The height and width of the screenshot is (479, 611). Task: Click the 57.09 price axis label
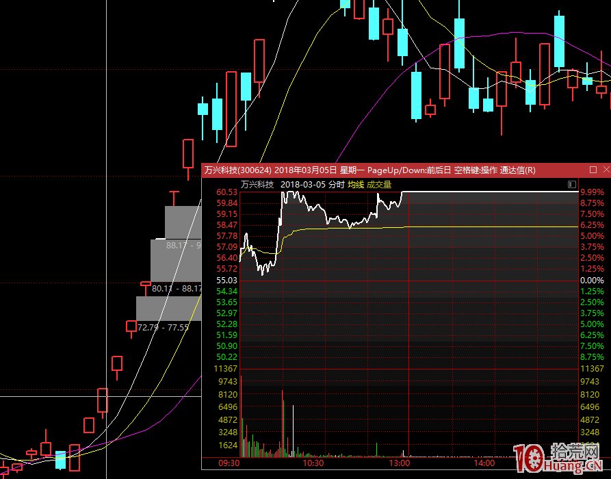[x=227, y=247]
